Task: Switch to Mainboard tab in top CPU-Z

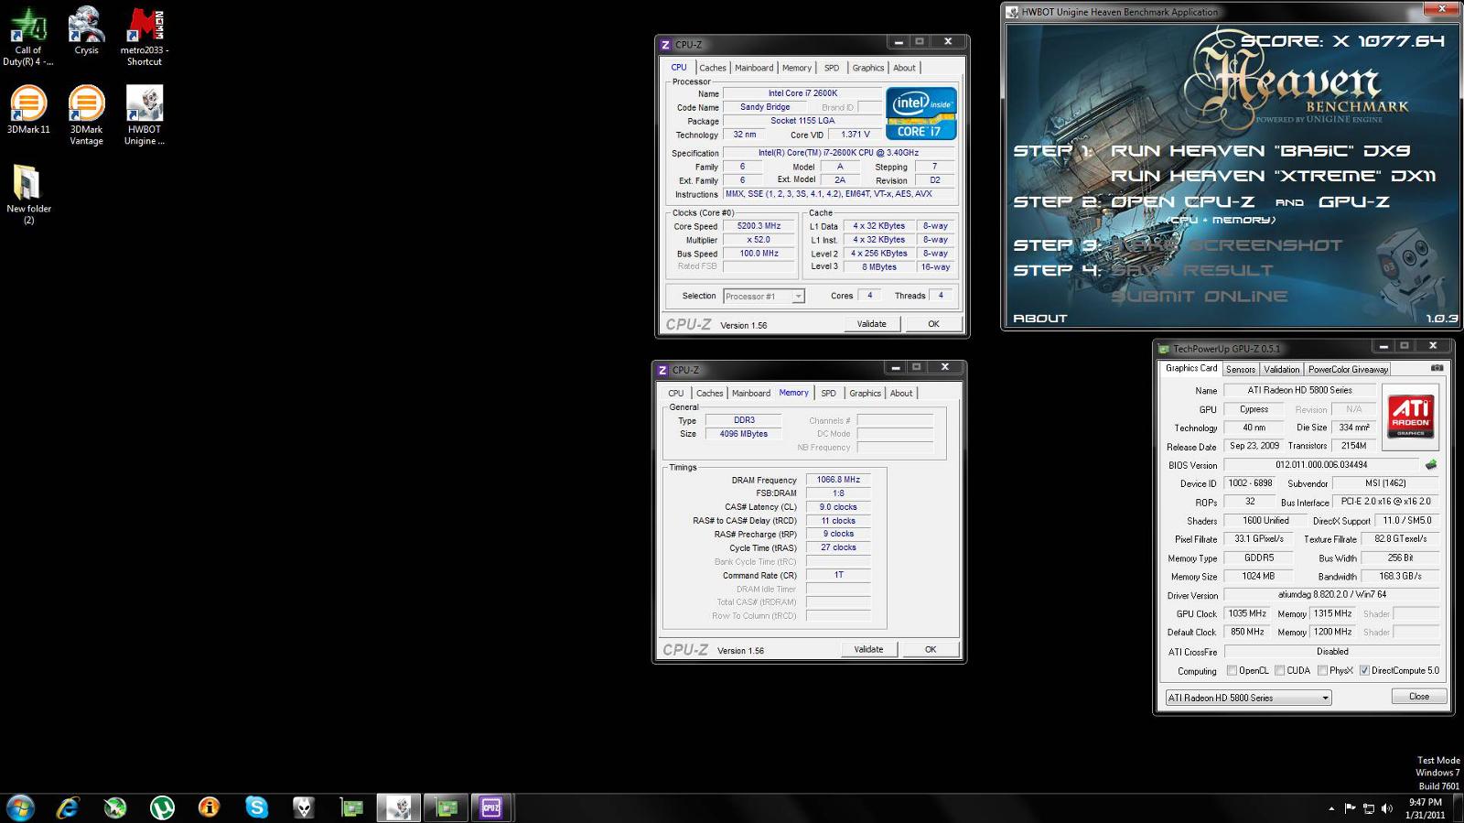Action: 754,68
